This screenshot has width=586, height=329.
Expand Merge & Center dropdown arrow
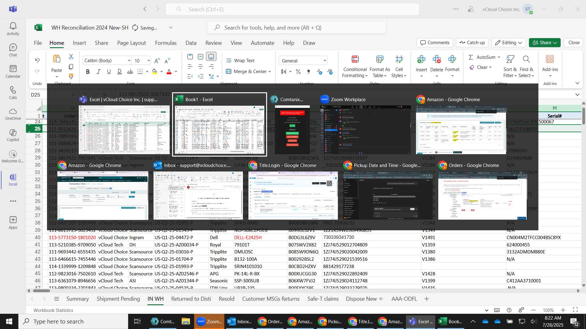click(x=270, y=72)
